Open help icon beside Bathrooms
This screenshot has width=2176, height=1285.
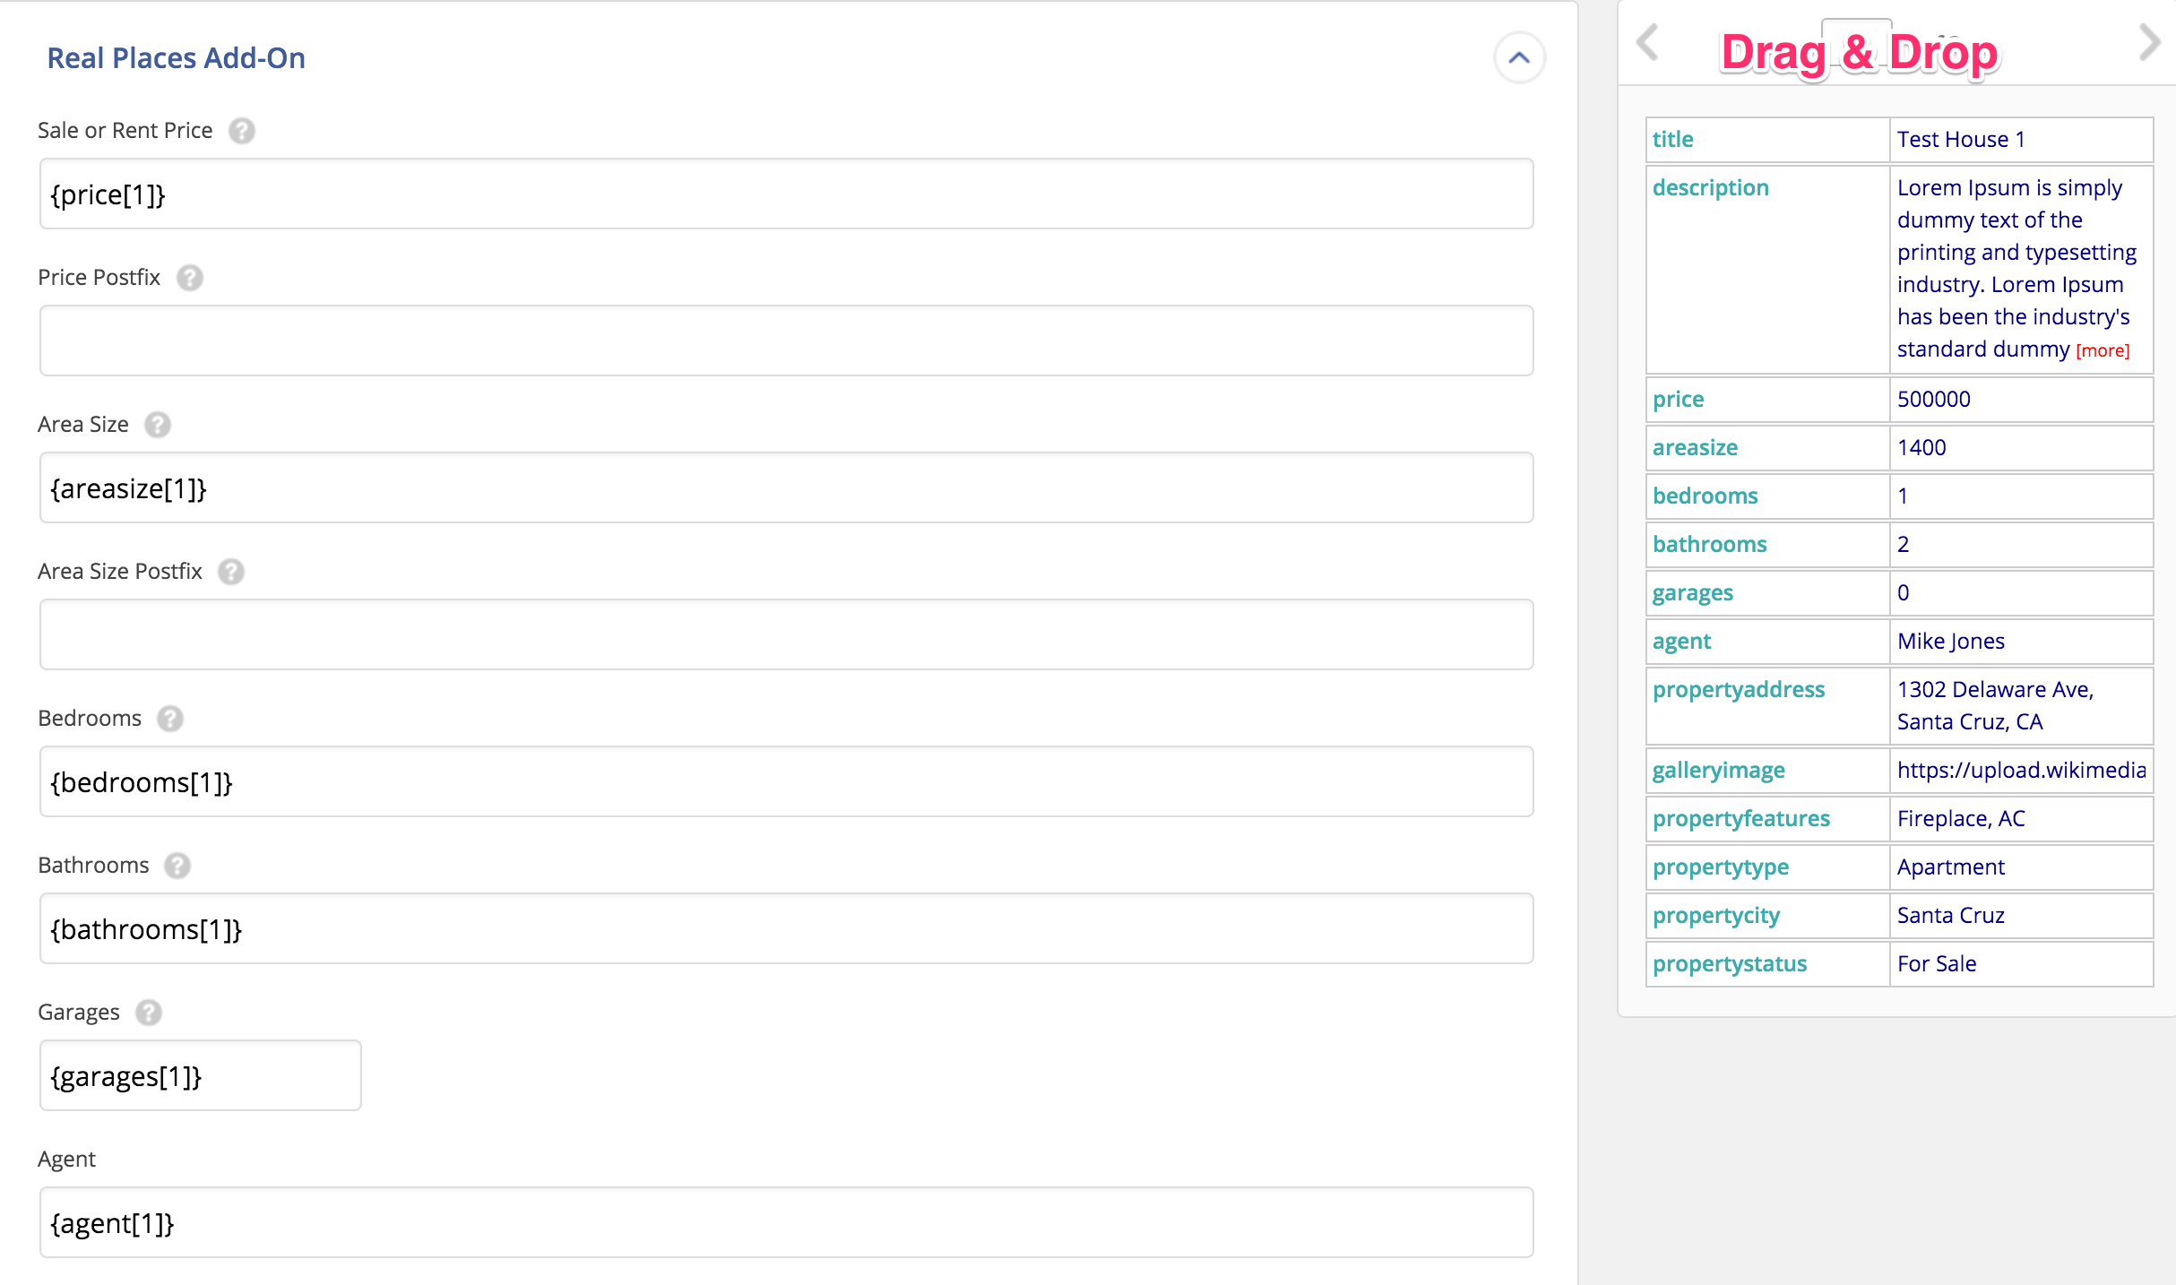click(177, 866)
